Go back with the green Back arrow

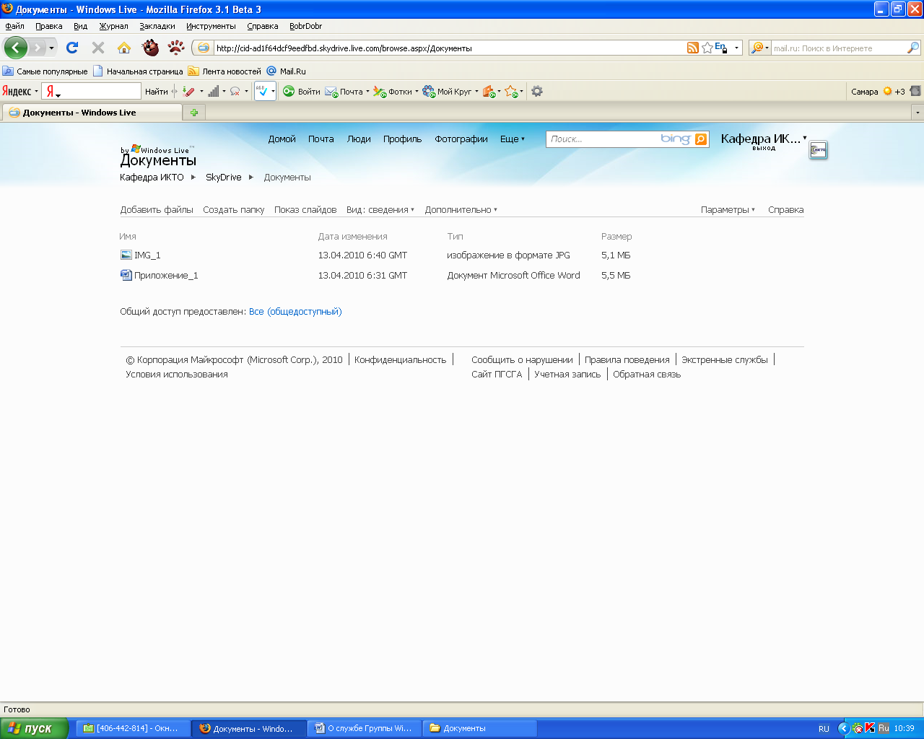coord(16,48)
